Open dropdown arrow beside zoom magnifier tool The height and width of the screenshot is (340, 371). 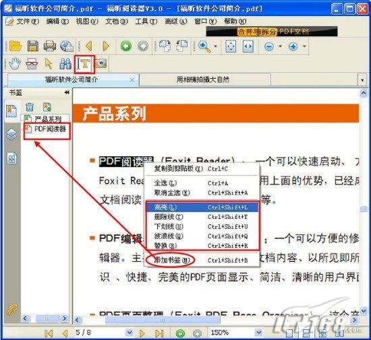(x=216, y=46)
